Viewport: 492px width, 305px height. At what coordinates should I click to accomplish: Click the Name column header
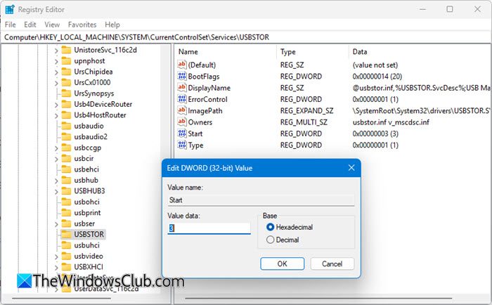[226, 52]
